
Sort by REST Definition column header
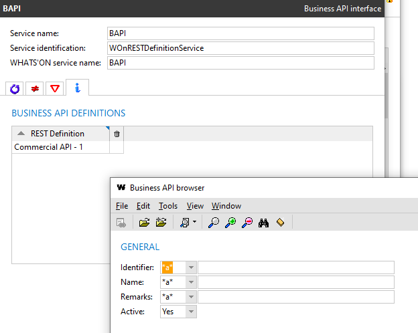click(58, 134)
